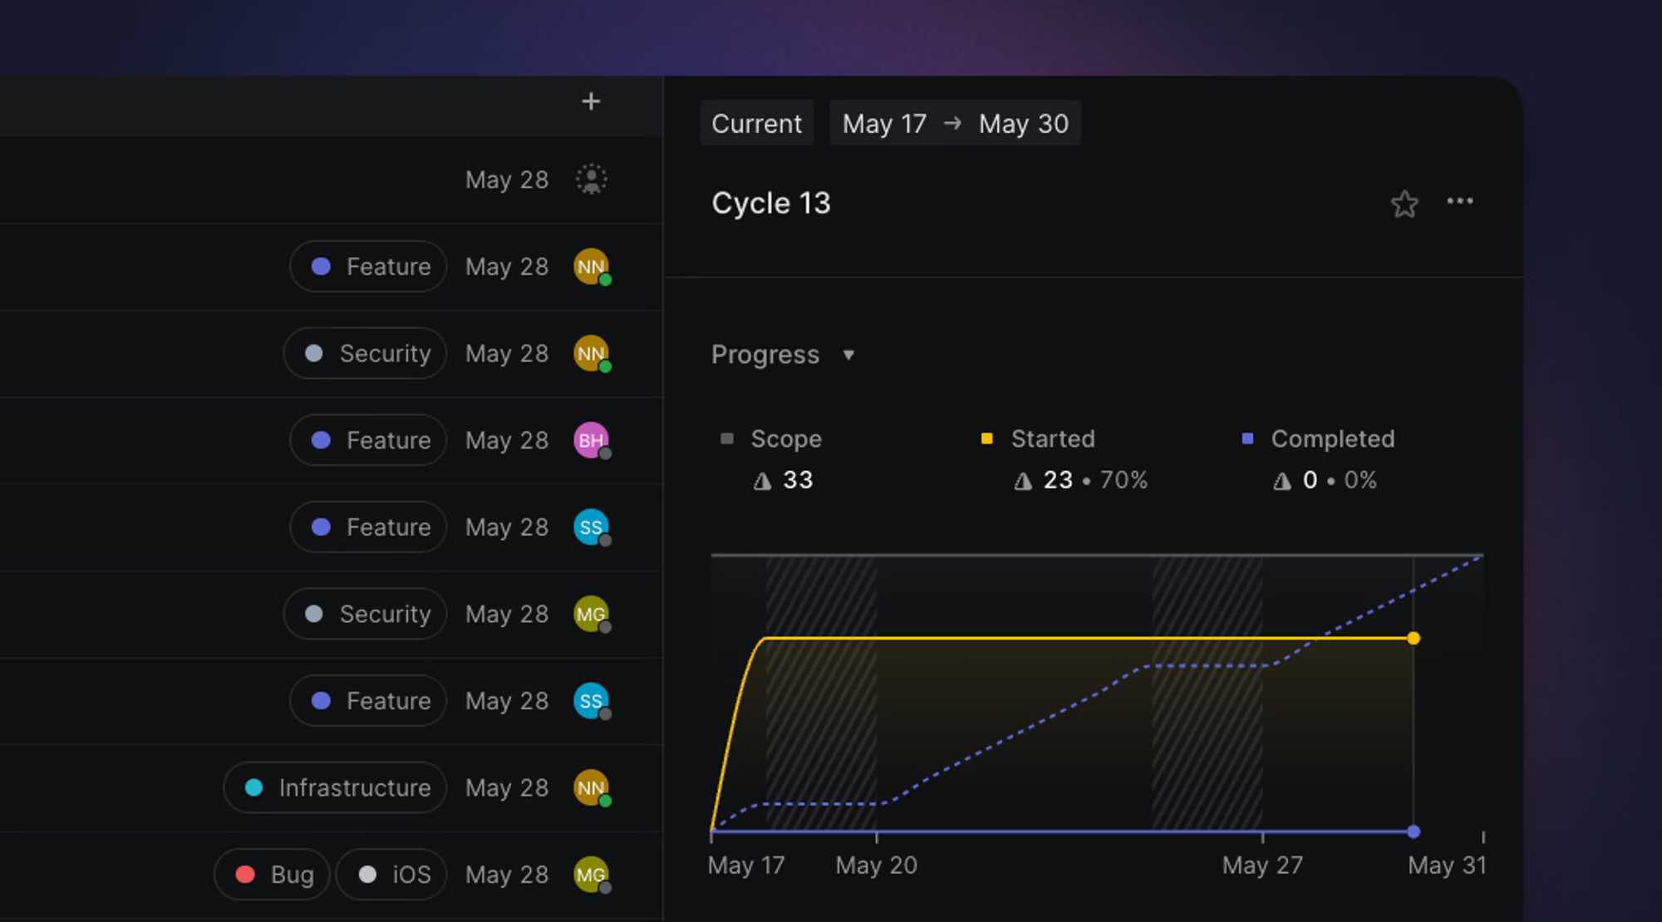Open the May 17 to May 30 date range
This screenshot has width=1662, height=922.
[954, 123]
